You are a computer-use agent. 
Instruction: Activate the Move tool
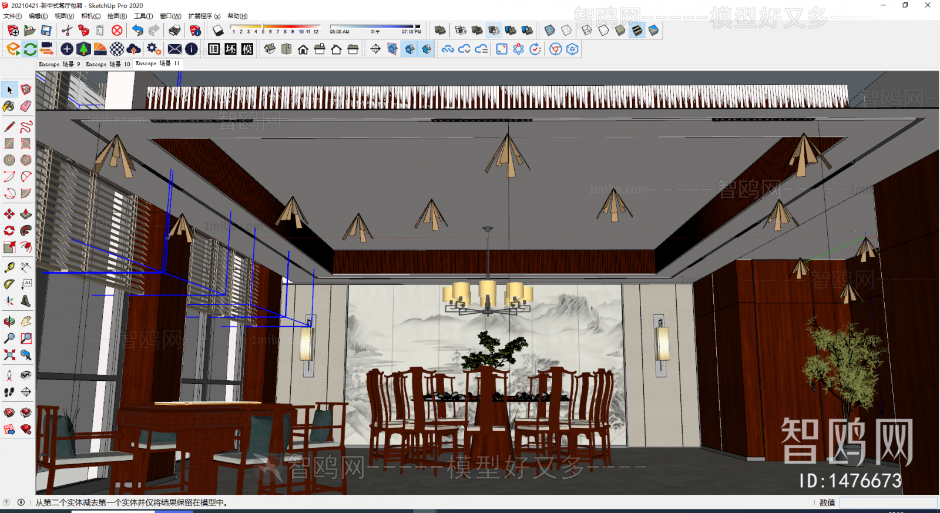click(9, 214)
